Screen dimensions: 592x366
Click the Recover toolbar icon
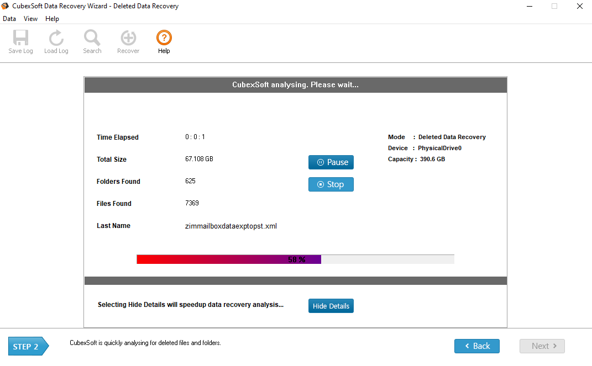(128, 39)
